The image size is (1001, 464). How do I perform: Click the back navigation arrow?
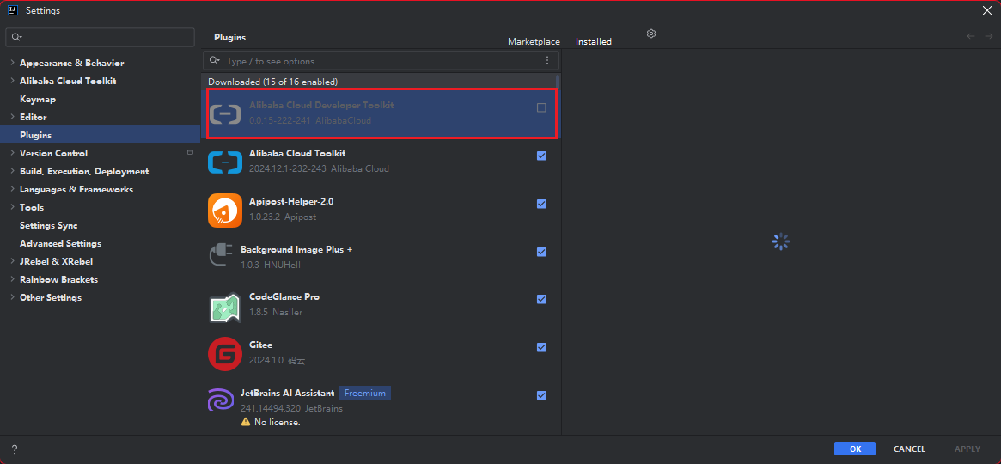pyautogui.click(x=971, y=36)
